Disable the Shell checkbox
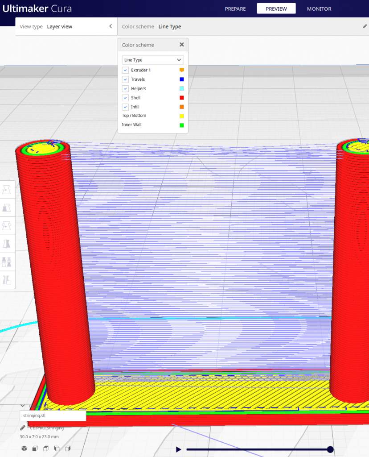The height and width of the screenshot is (457, 369). click(126, 98)
